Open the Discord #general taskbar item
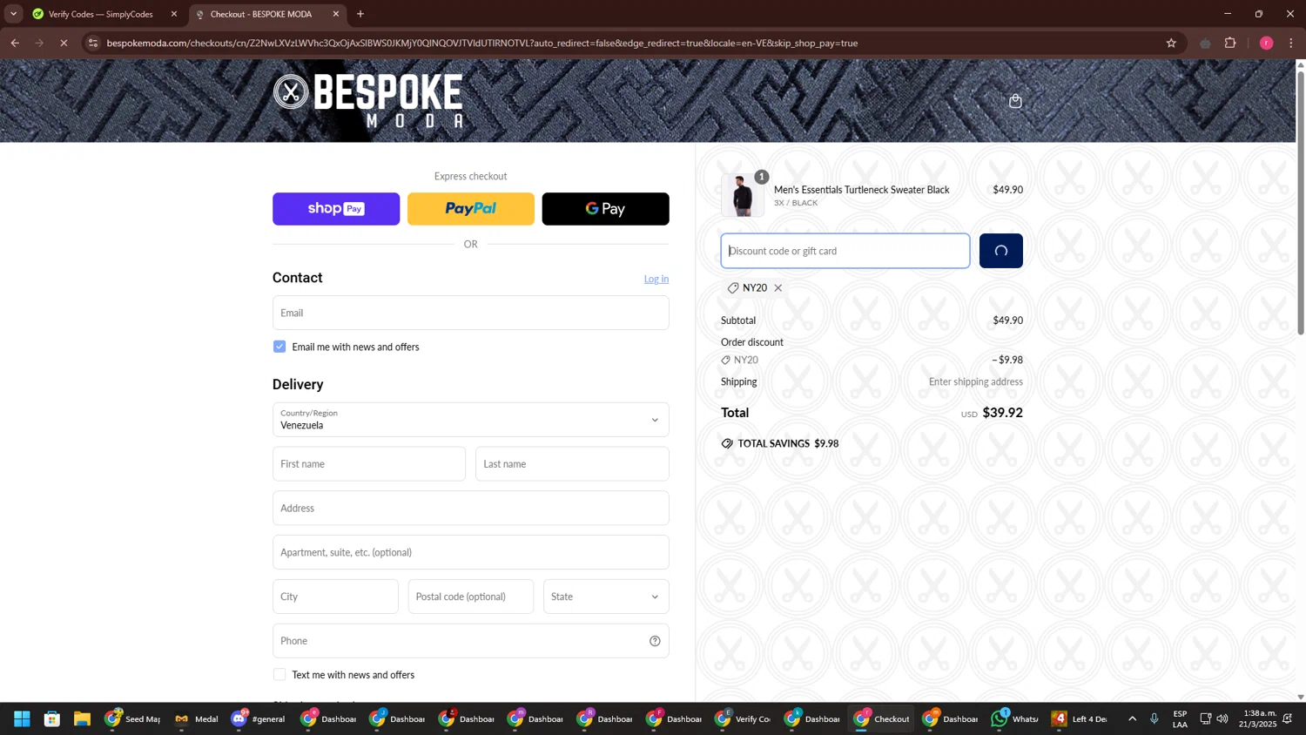 pyautogui.click(x=259, y=718)
